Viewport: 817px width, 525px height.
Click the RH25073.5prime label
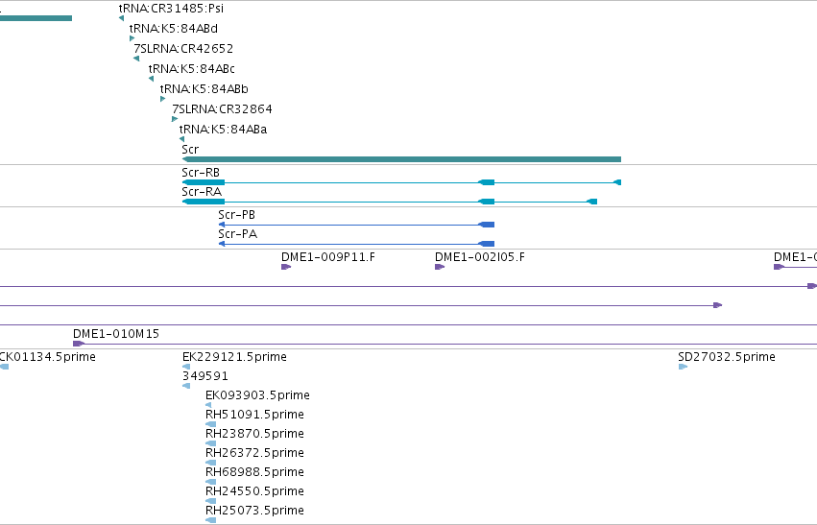point(254,511)
